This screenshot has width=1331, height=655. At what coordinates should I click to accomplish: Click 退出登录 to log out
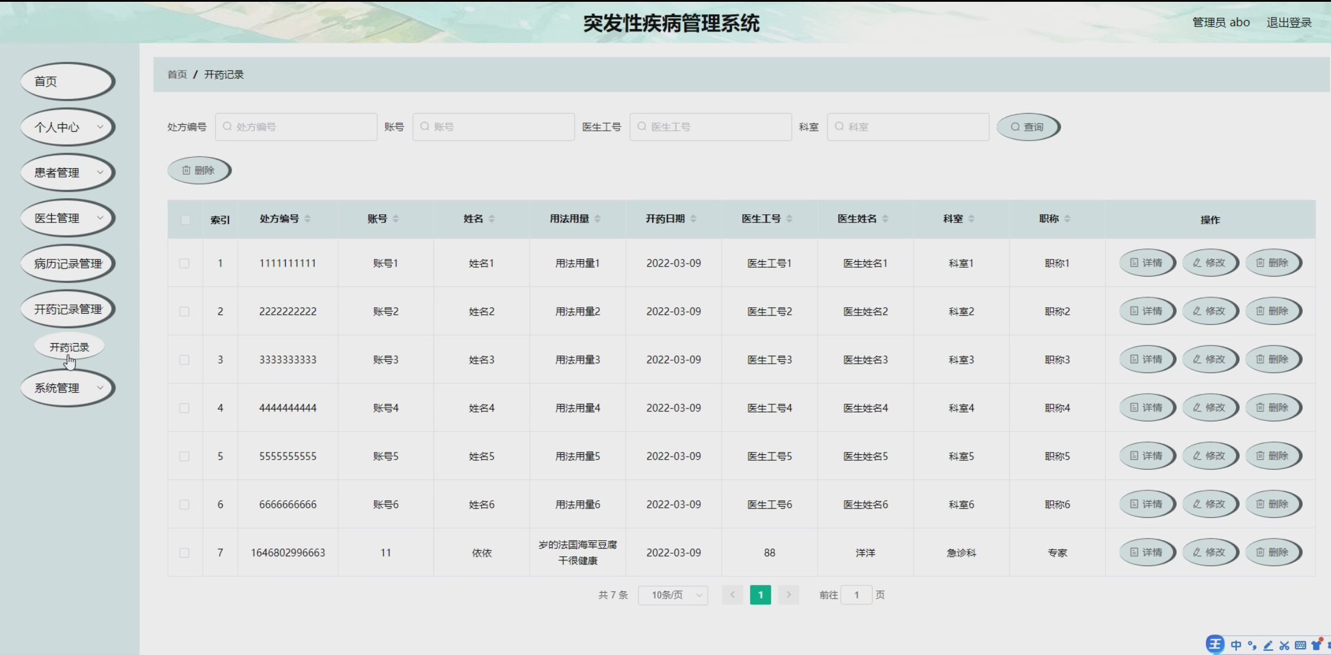[1289, 22]
